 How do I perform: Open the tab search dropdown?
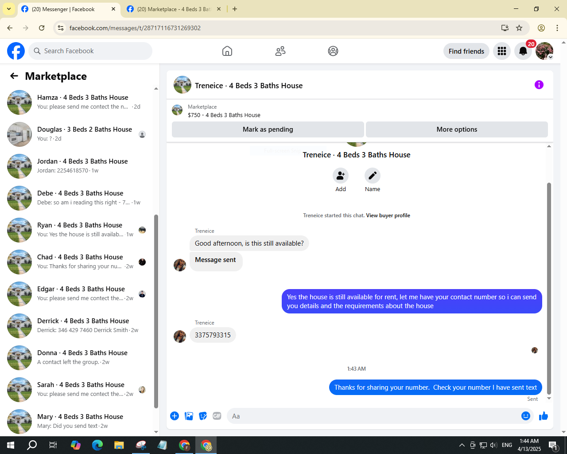pyautogui.click(x=8, y=9)
